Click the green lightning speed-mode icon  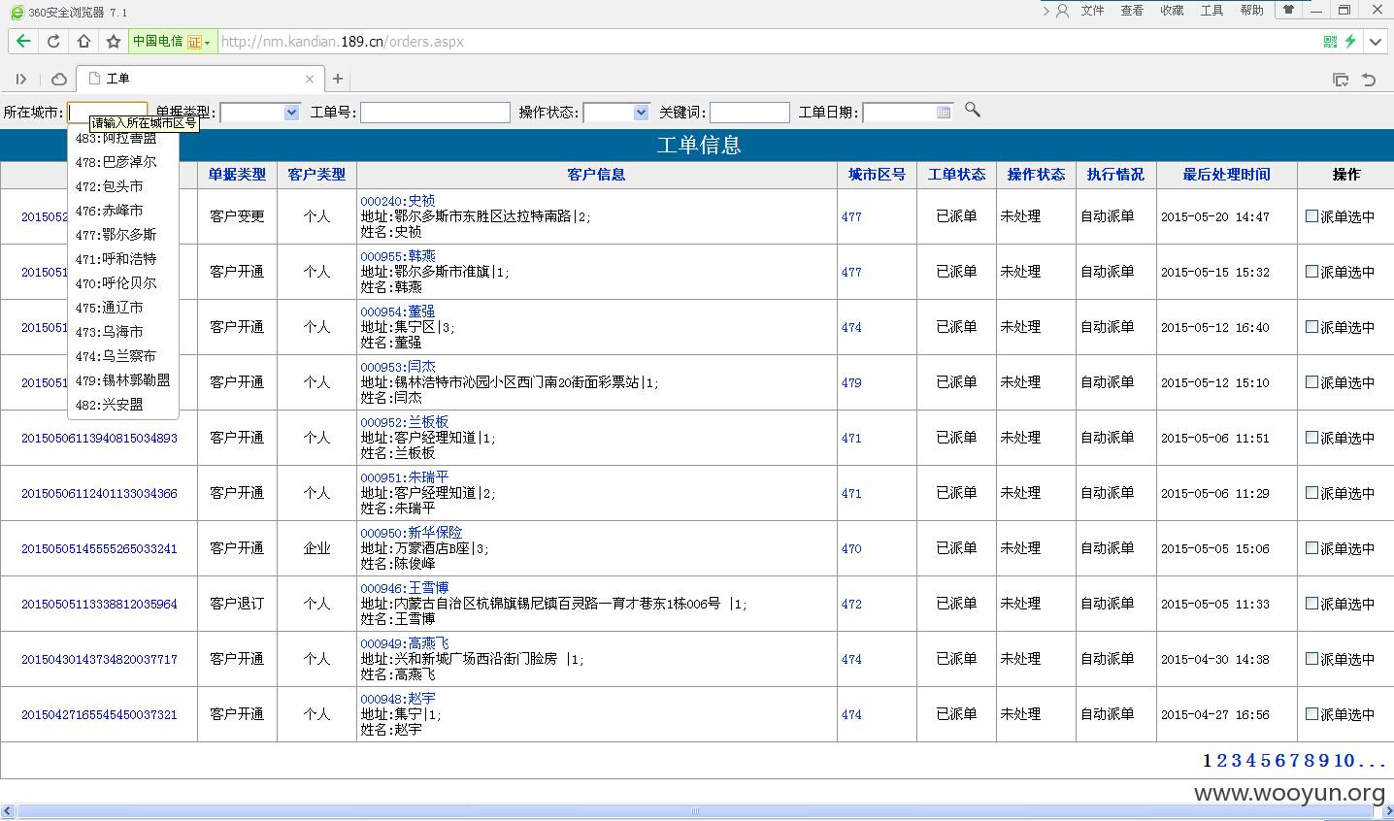click(x=1350, y=42)
